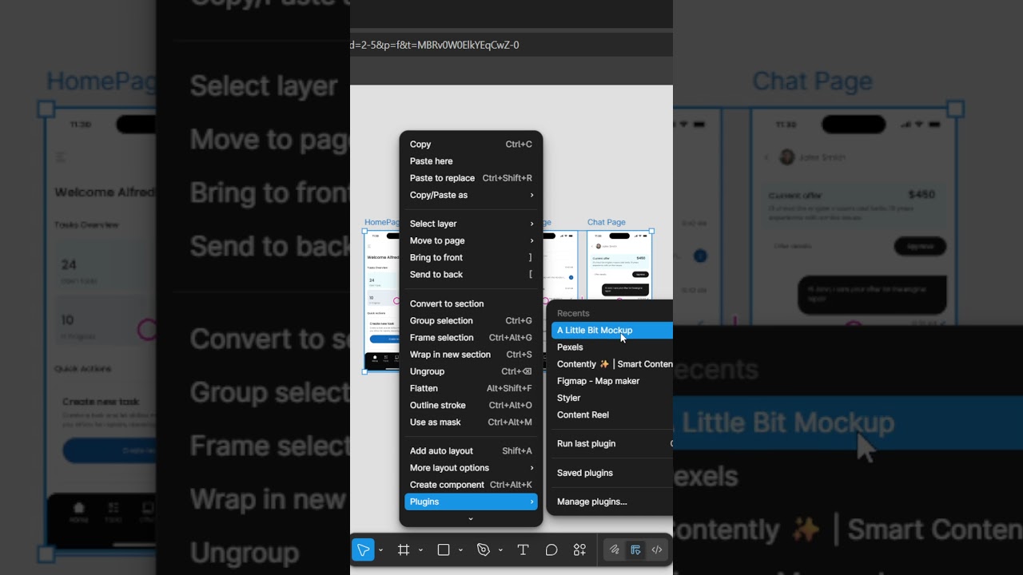Image resolution: width=1023 pixels, height=575 pixels.
Task: Choose Convert to section
Action: coord(471,303)
